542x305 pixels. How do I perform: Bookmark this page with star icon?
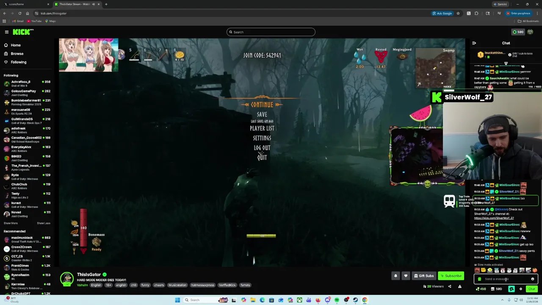[x=458, y=13]
